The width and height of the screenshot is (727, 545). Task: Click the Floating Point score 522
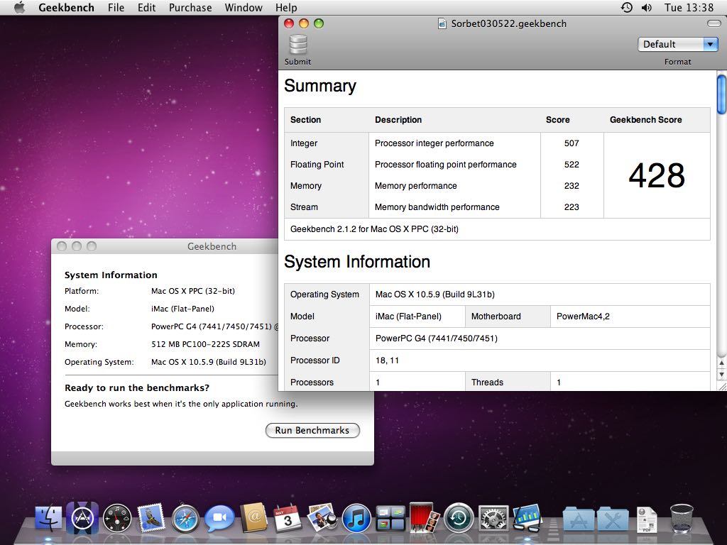pyautogui.click(x=572, y=165)
